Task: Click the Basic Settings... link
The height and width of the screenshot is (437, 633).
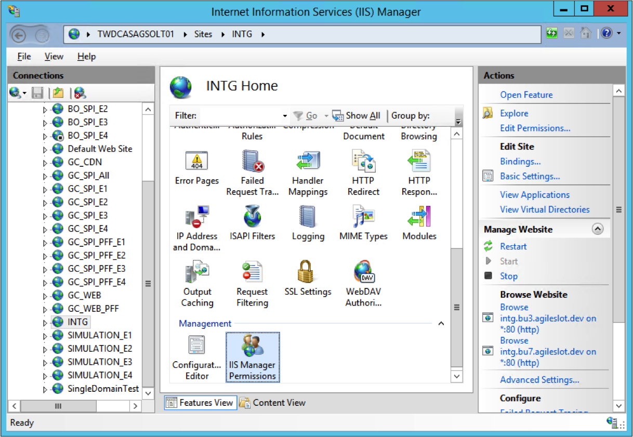Action: [x=530, y=176]
